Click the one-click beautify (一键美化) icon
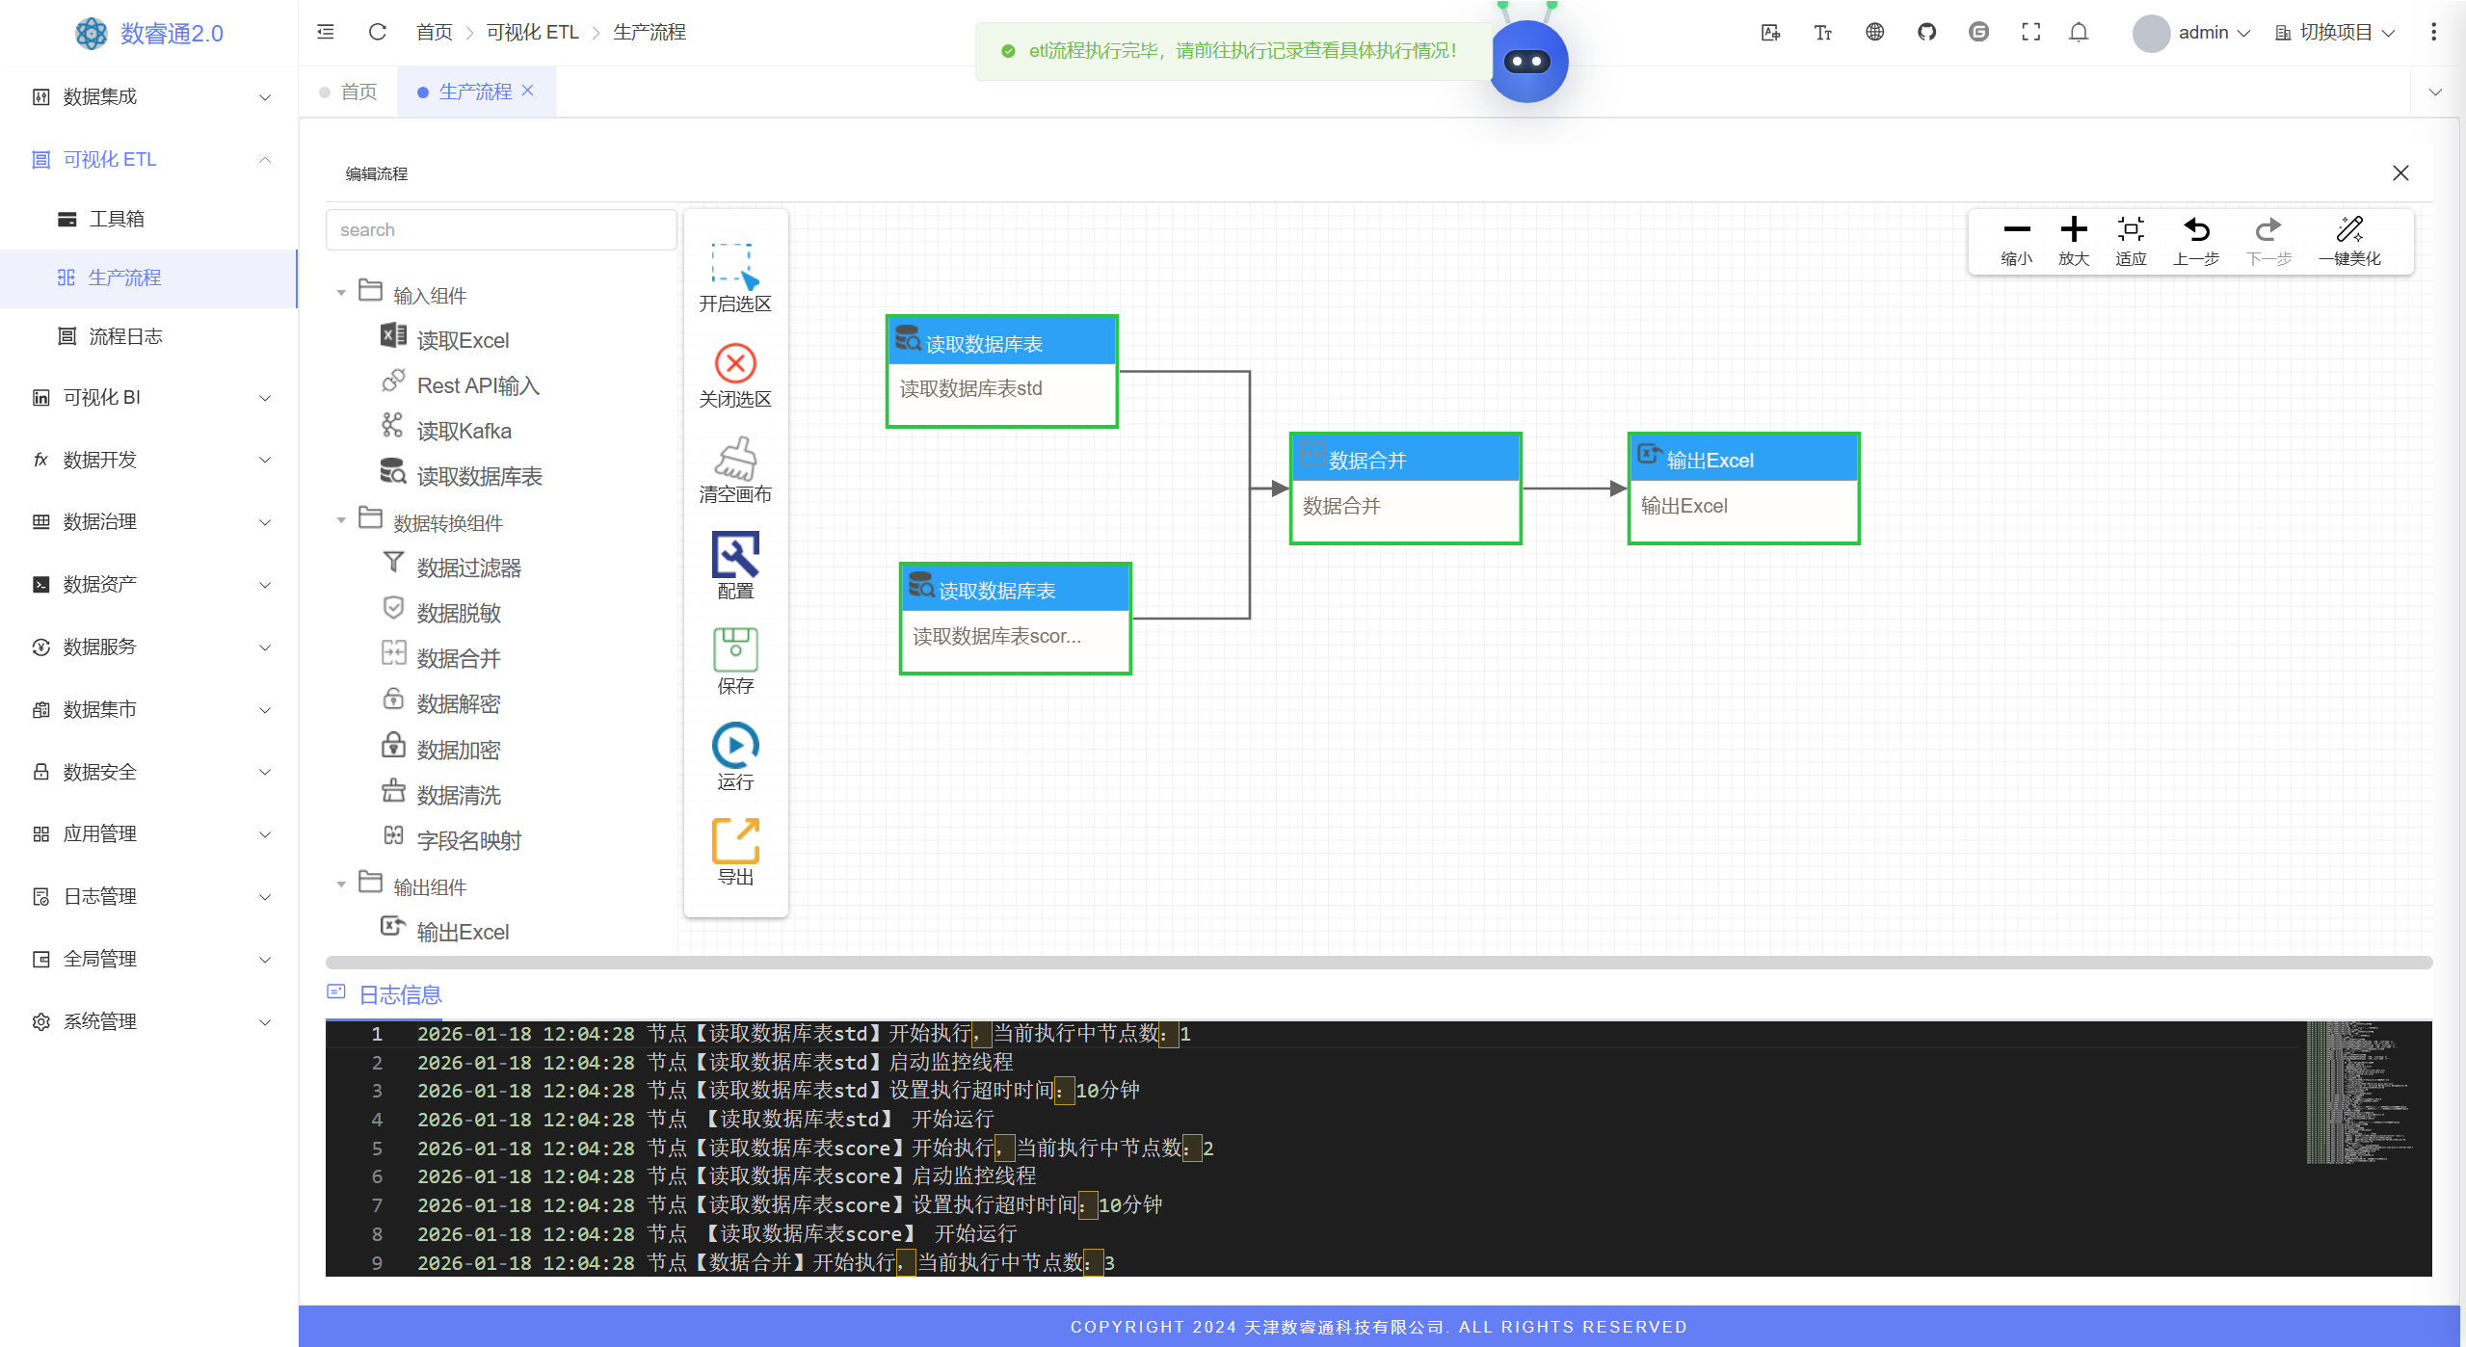The image size is (2466, 1347). pos(2349,230)
